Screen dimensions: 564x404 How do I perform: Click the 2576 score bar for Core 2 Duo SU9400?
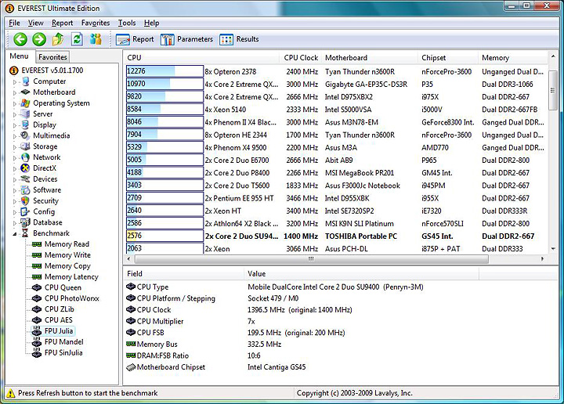(x=164, y=236)
